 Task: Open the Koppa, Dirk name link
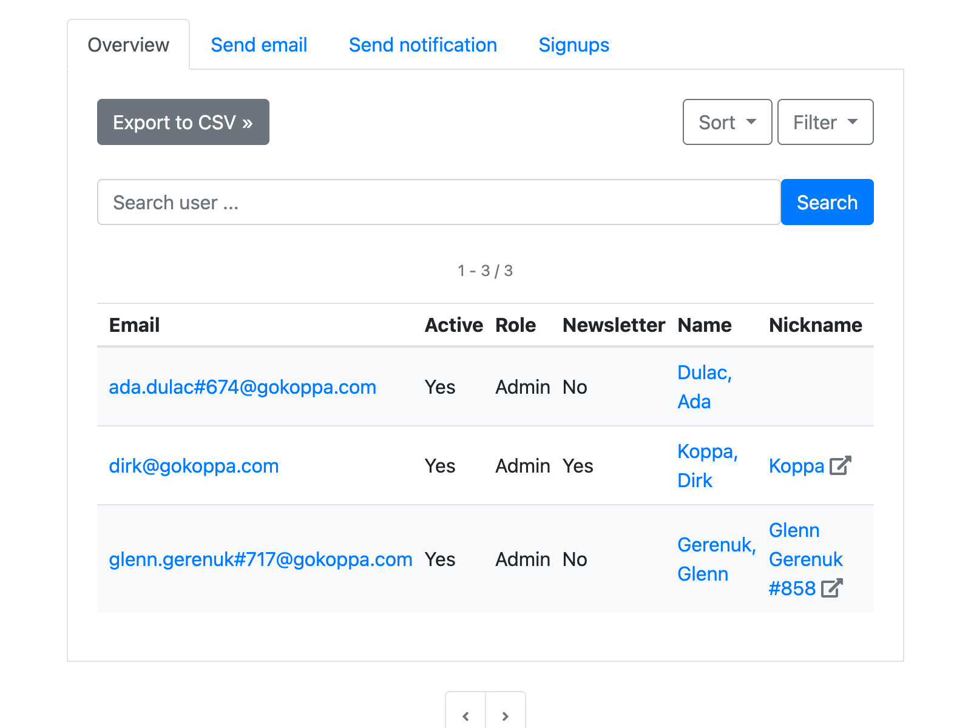[707, 466]
